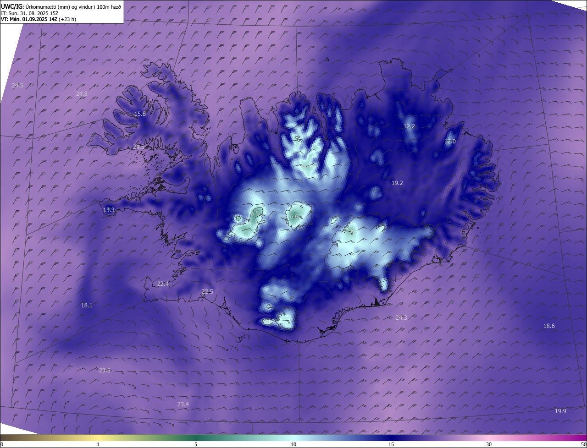Click the 13.3 value on Snæfellsnes
587x448 pixels.
coord(109,210)
